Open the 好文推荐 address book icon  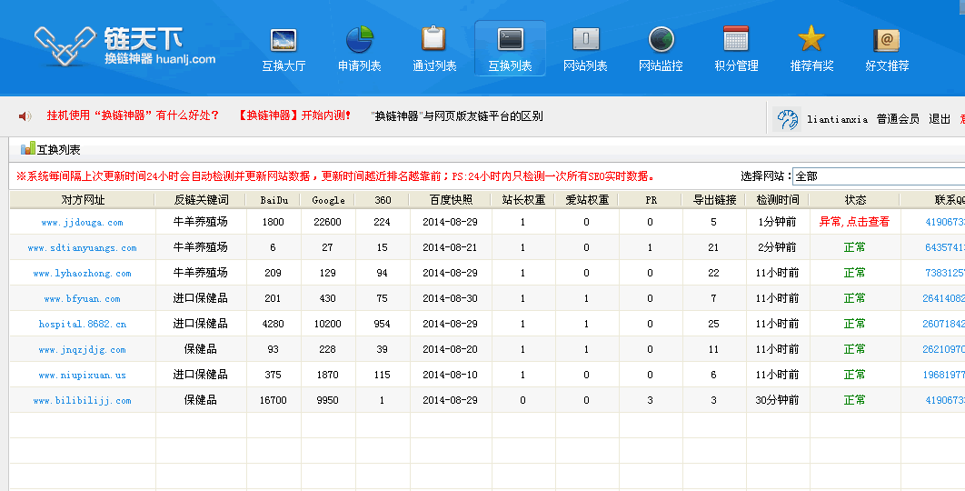pos(886,40)
